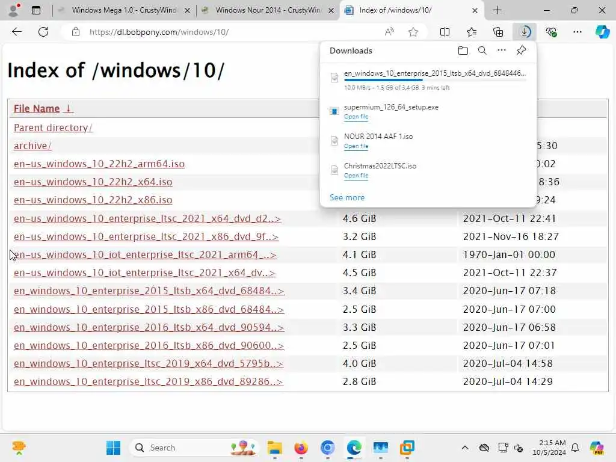Download enterprise ltsc 2019 x86 link

coord(149,381)
